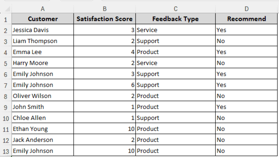
Task: Click the Jessica Davis cell
Action: pyautogui.click(x=43, y=30)
